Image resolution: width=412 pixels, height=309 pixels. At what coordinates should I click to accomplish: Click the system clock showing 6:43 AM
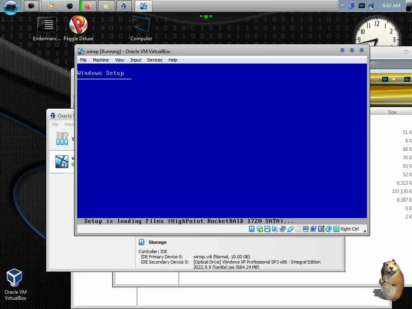[x=391, y=6]
